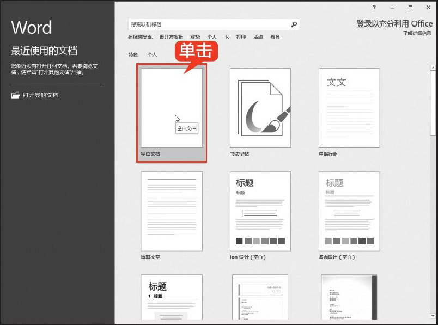The height and width of the screenshot is (325, 438).
Task: Open the Ion 设计（空白）template
Action: coord(260,211)
